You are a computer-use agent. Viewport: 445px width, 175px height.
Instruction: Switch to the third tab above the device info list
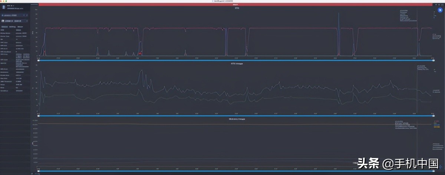pos(20,27)
